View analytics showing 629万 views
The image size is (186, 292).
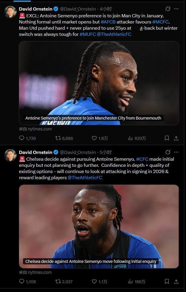tap(137, 138)
